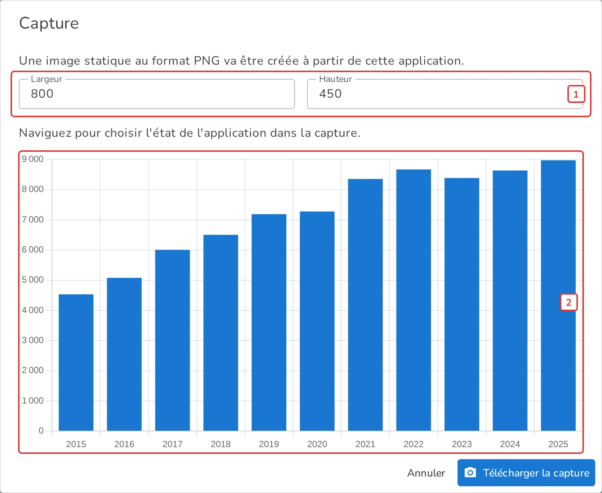
Task: Click the 2020 x-axis label
Action: [x=317, y=444]
